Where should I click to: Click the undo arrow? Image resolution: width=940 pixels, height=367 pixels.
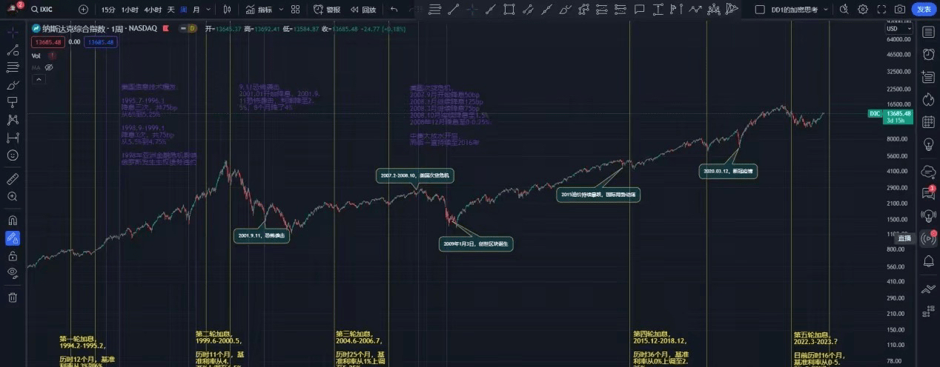(394, 10)
